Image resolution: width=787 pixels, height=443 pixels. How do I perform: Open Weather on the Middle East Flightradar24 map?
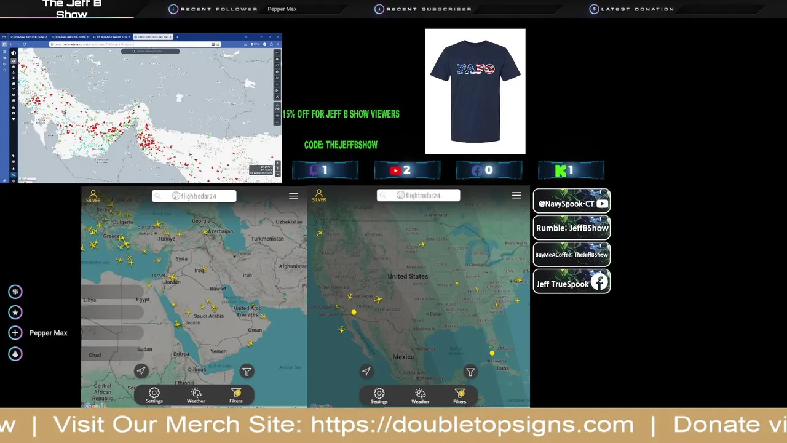(x=196, y=395)
